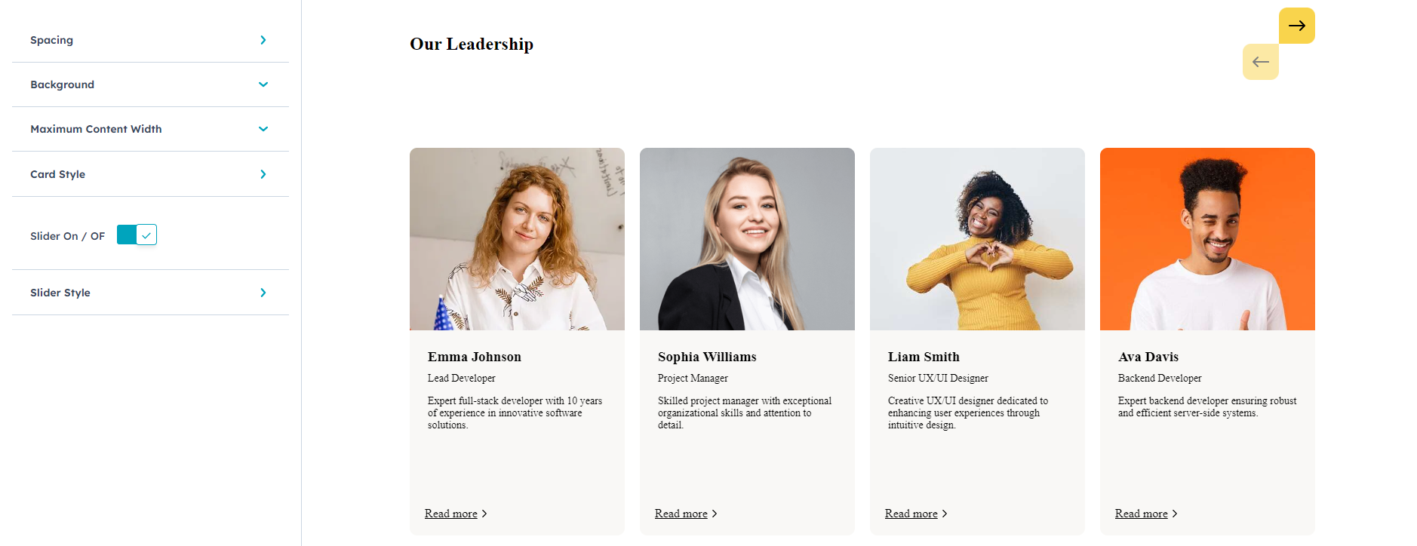Click the previous slide arrow button

1260,62
